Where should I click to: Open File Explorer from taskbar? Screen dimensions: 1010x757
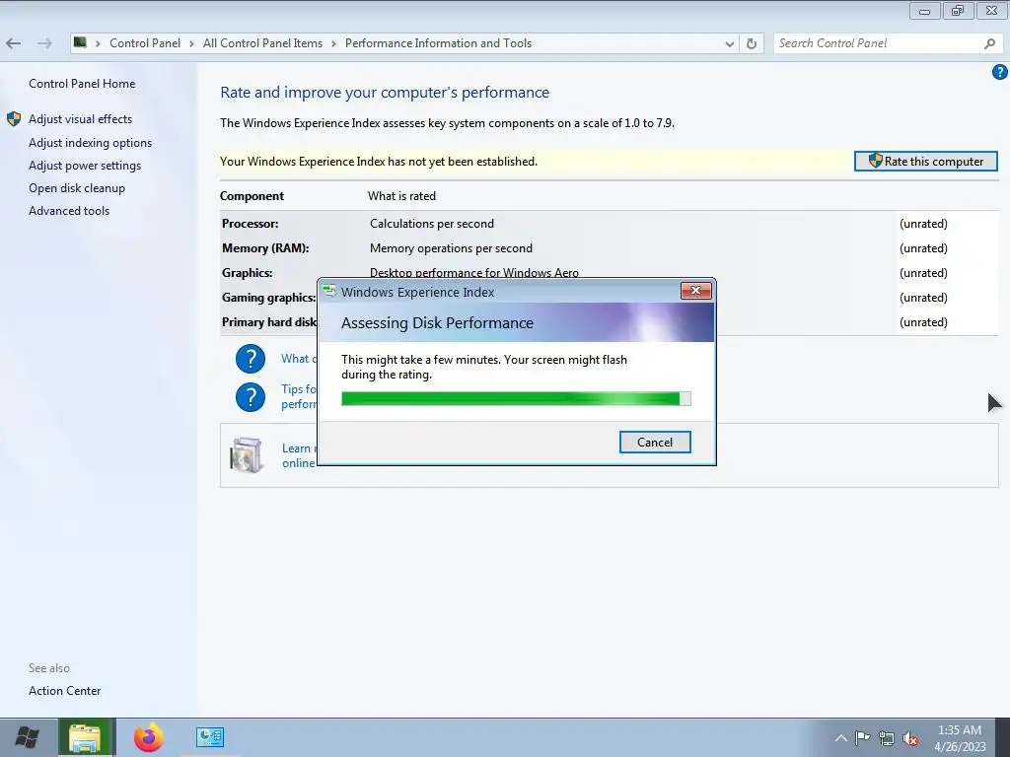pos(85,737)
